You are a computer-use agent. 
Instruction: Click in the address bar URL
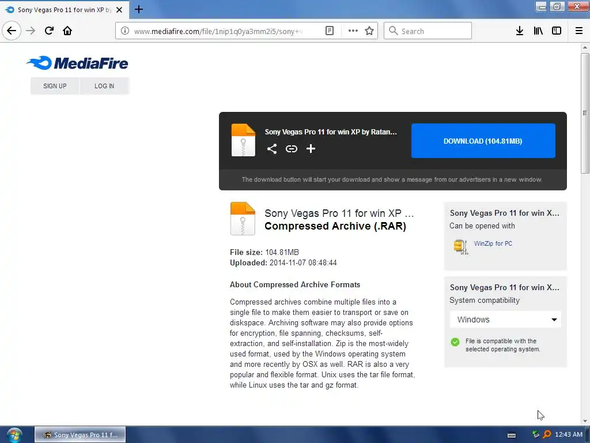218,31
